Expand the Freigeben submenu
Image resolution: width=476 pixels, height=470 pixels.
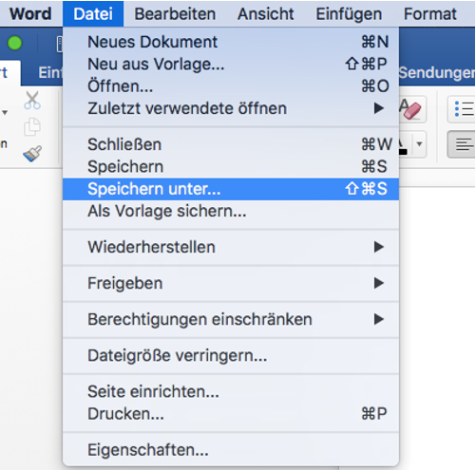pyautogui.click(x=231, y=283)
